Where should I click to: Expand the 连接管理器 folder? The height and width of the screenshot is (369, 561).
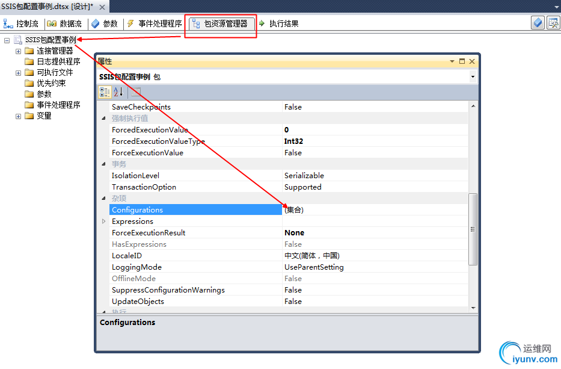click(18, 51)
